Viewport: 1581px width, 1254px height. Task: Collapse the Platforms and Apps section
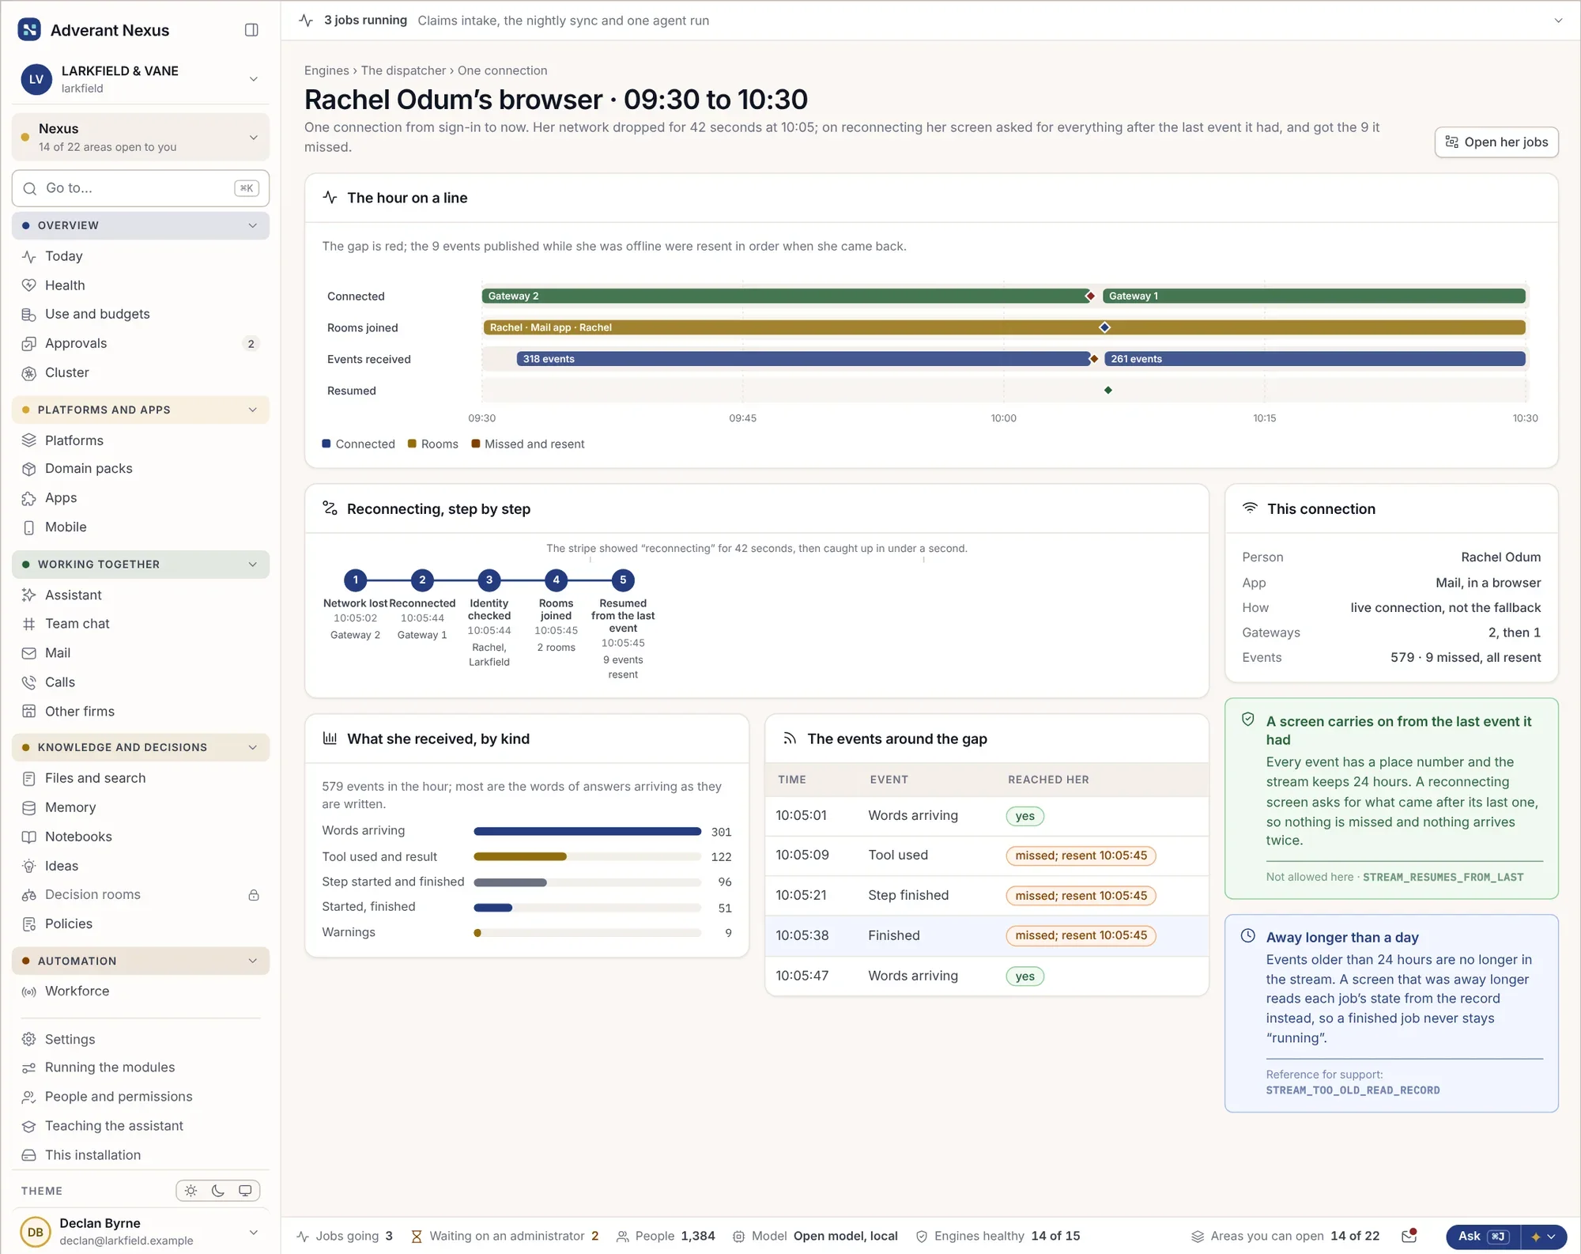(141, 410)
